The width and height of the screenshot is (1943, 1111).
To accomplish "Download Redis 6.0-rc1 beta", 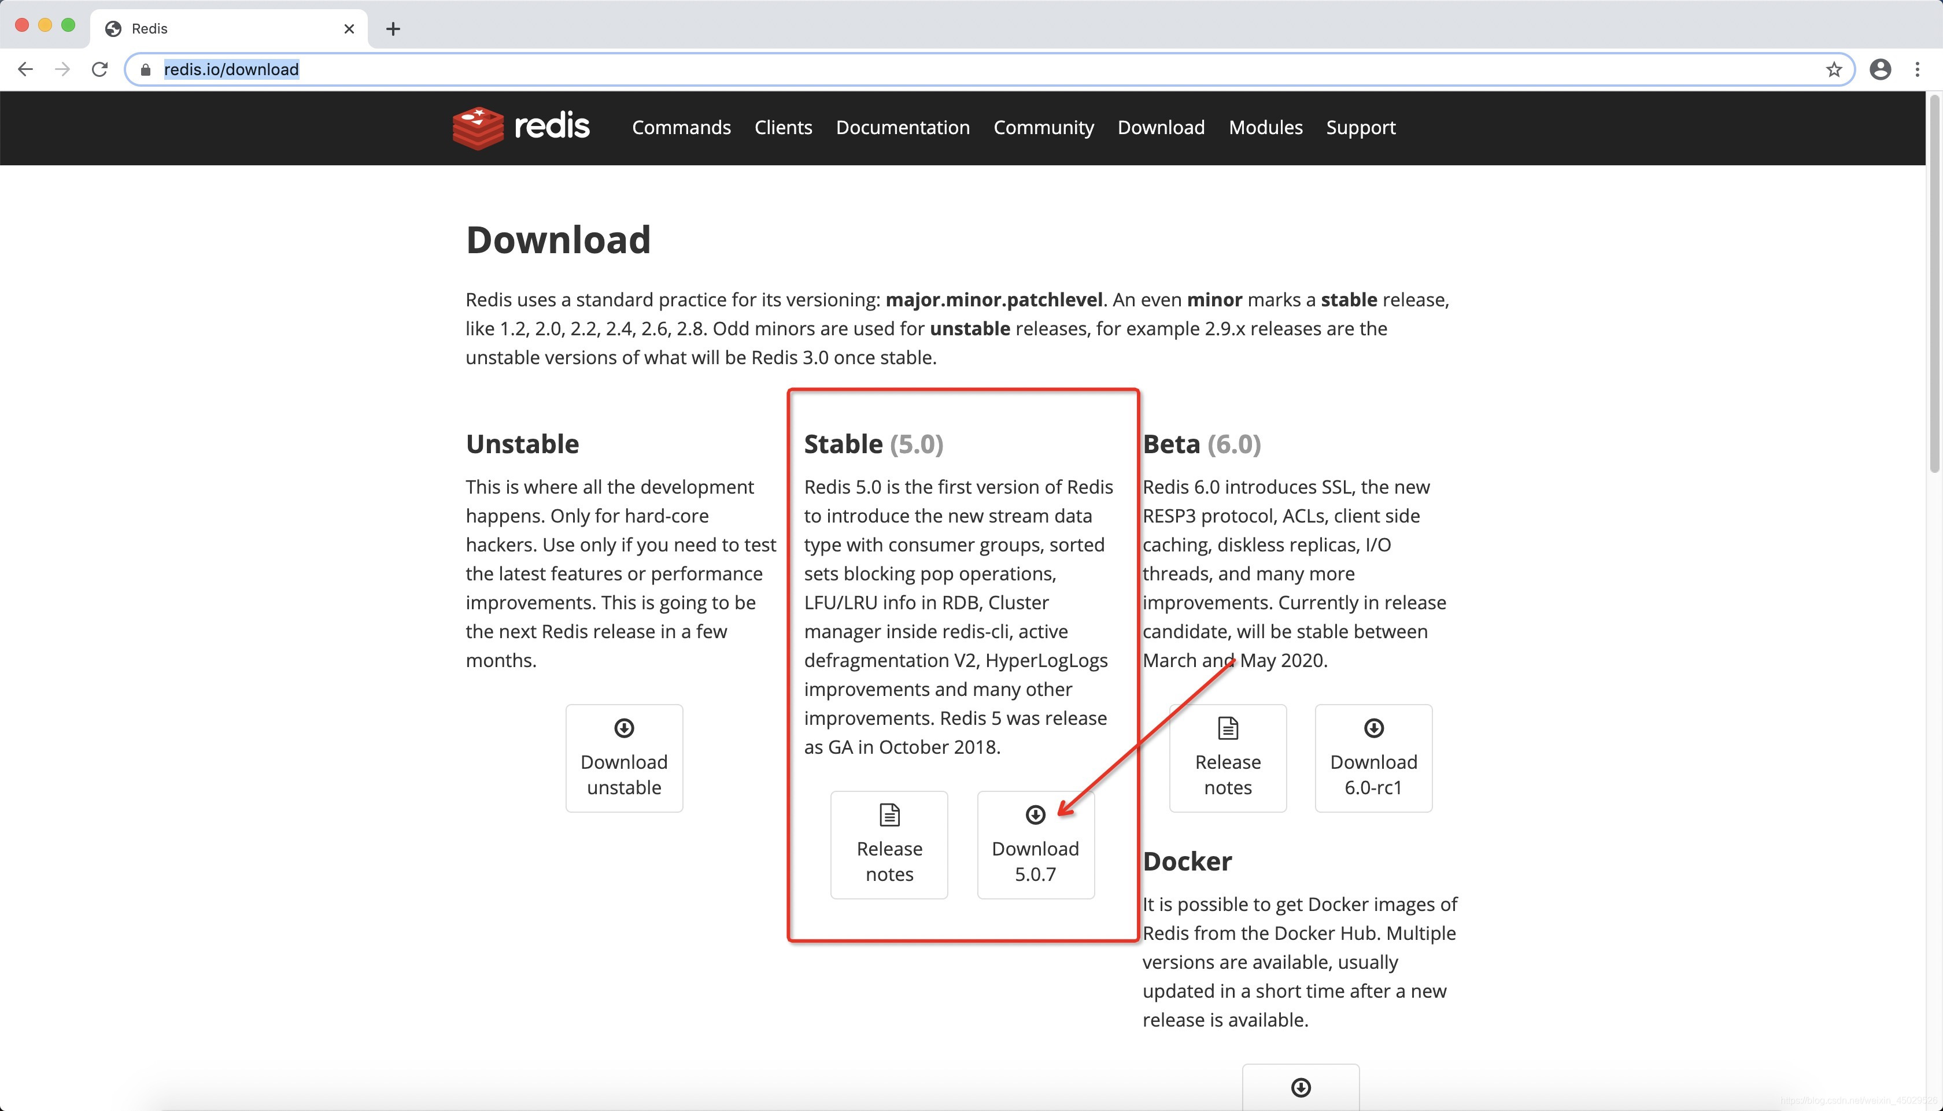I will [1373, 758].
